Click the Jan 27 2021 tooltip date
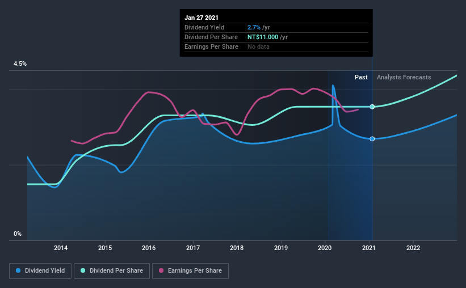 click(x=201, y=18)
